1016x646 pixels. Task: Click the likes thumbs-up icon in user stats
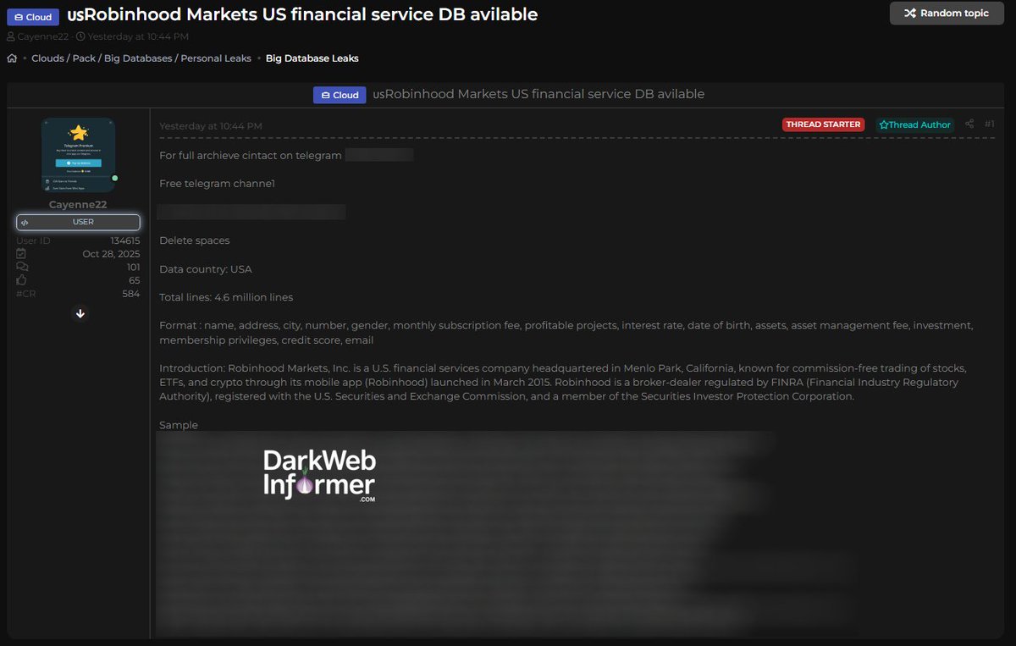pyautogui.click(x=22, y=280)
